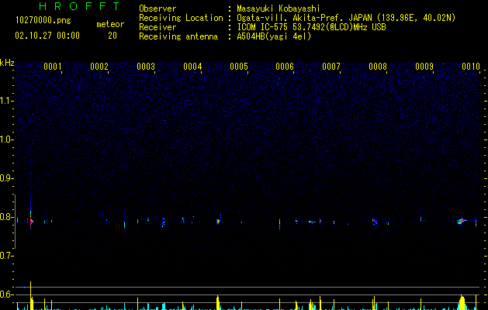Click the time marker 0008

point(378,67)
